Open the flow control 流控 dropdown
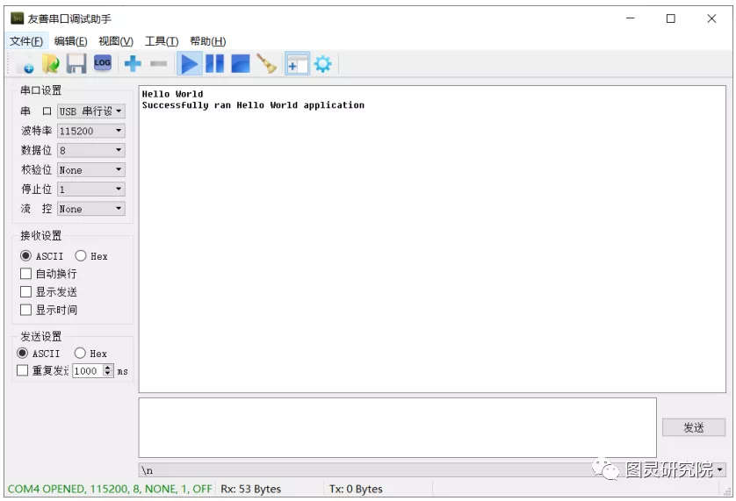This screenshot has height=501, width=736. point(91,209)
